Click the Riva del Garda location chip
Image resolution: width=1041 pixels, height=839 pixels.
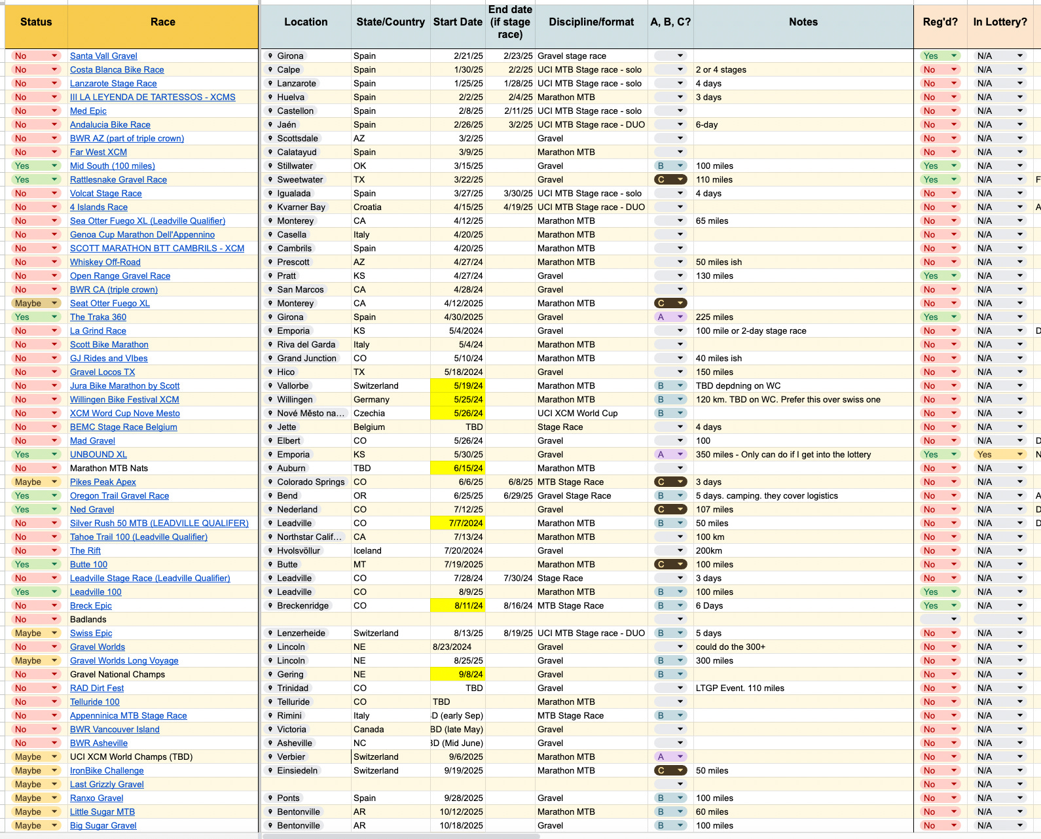(x=301, y=344)
